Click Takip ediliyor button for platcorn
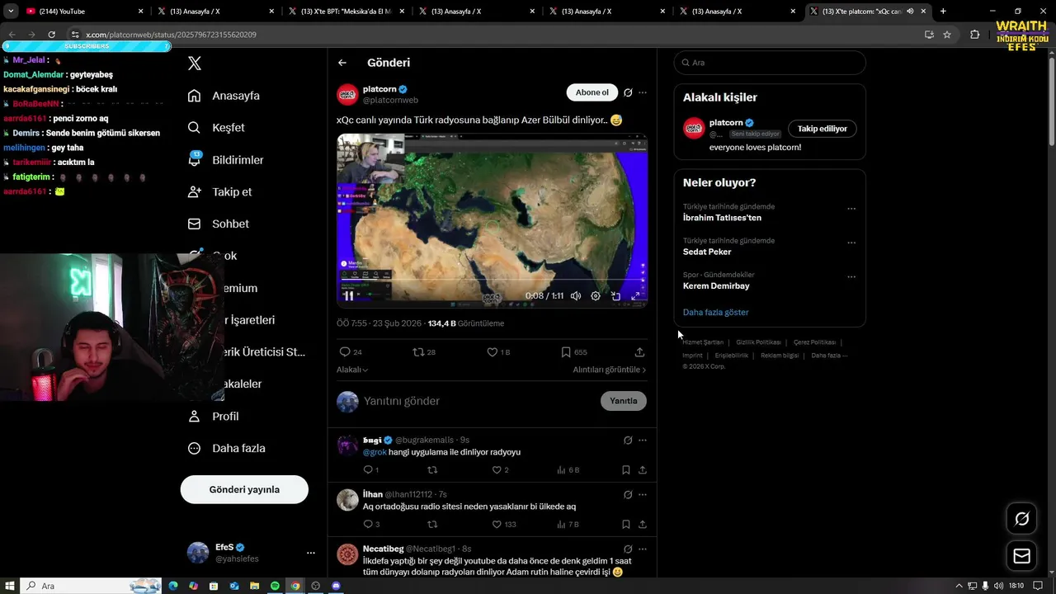The width and height of the screenshot is (1056, 594). tap(822, 129)
